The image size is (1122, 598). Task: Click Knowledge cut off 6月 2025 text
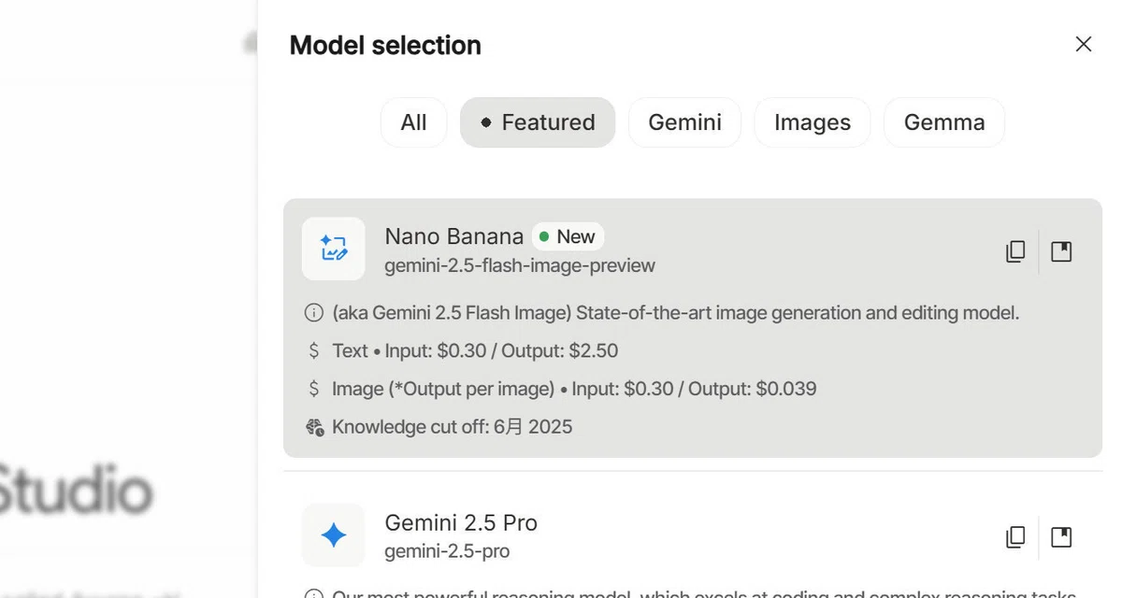point(452,427)
